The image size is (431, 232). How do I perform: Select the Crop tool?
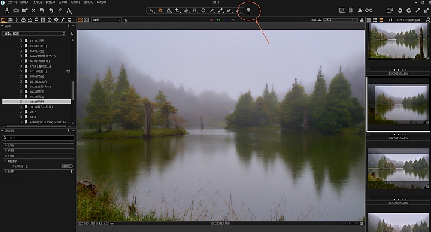coord(177,10)
